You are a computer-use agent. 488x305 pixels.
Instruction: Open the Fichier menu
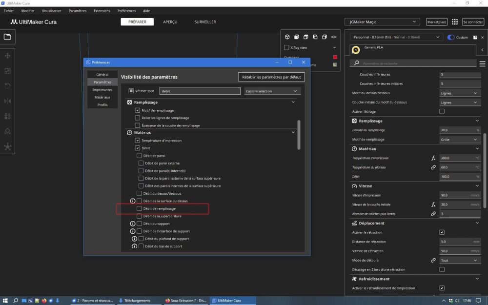[8, 11]
